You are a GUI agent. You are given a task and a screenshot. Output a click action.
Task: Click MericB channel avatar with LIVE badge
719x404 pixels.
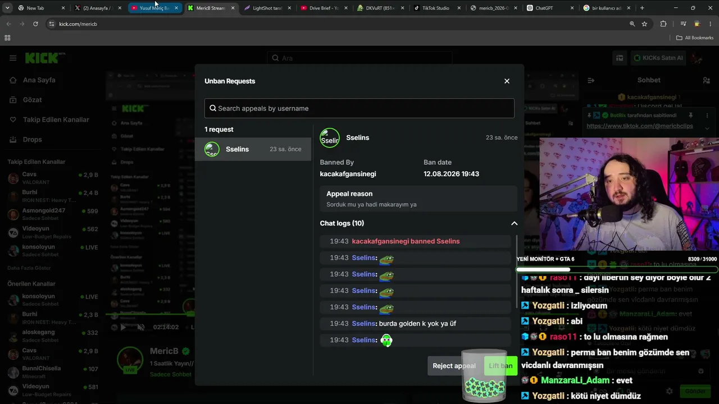130,360
